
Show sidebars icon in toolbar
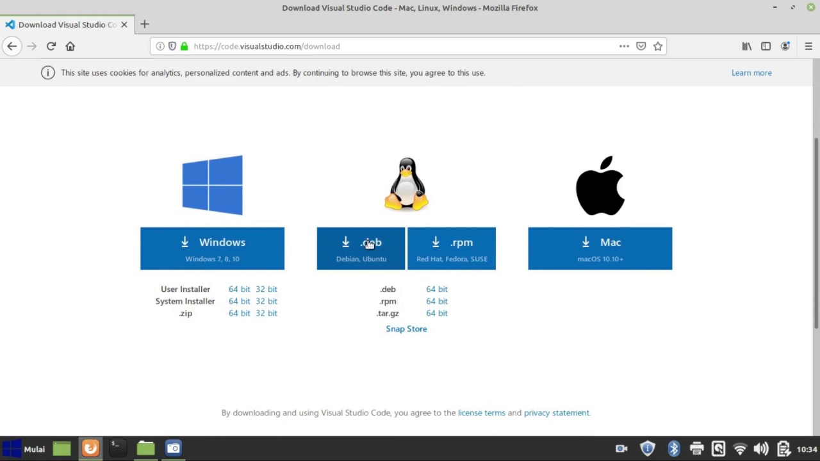(766, 46)
